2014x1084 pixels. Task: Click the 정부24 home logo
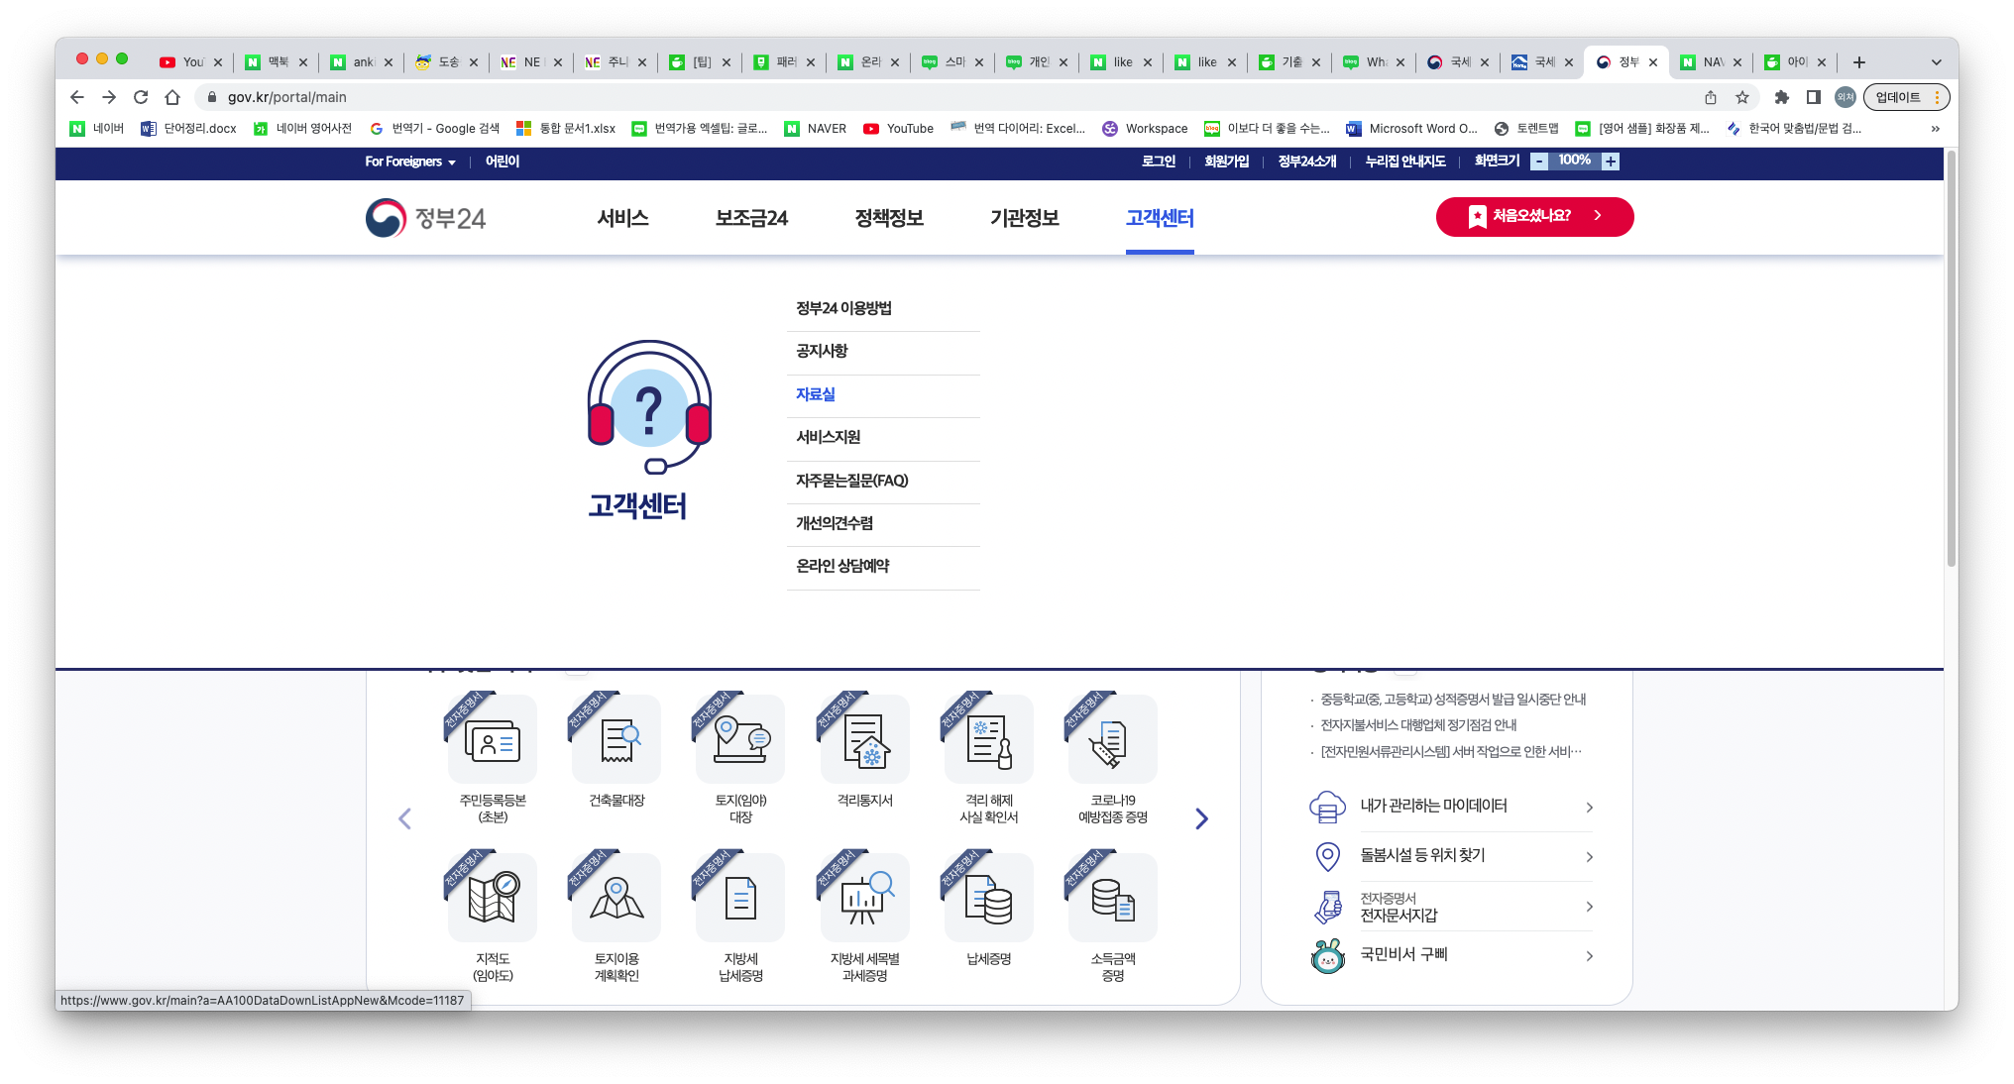click(x=426, y=218)
